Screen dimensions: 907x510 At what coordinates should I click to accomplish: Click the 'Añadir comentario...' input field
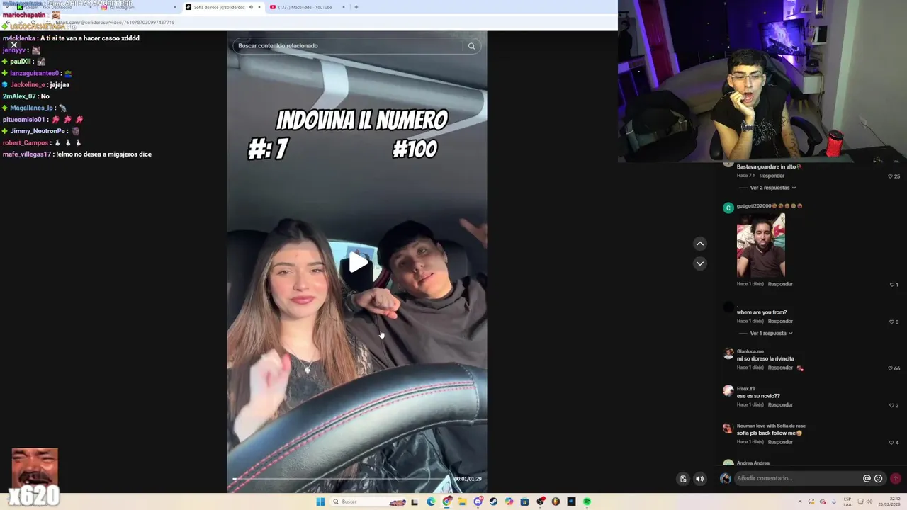click(797, 478)
